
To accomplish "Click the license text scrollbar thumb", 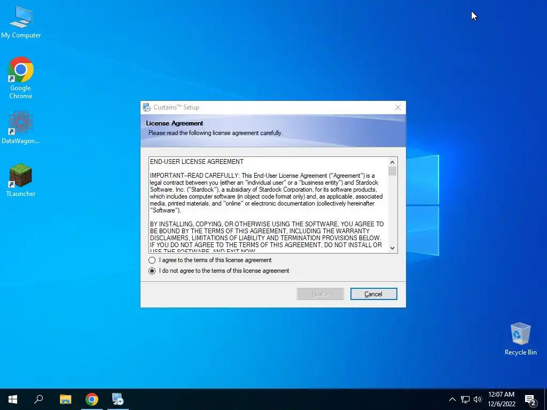I will [x=393, y=171].
